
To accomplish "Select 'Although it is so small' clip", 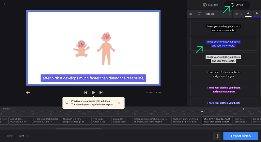I will pos(152,120).
